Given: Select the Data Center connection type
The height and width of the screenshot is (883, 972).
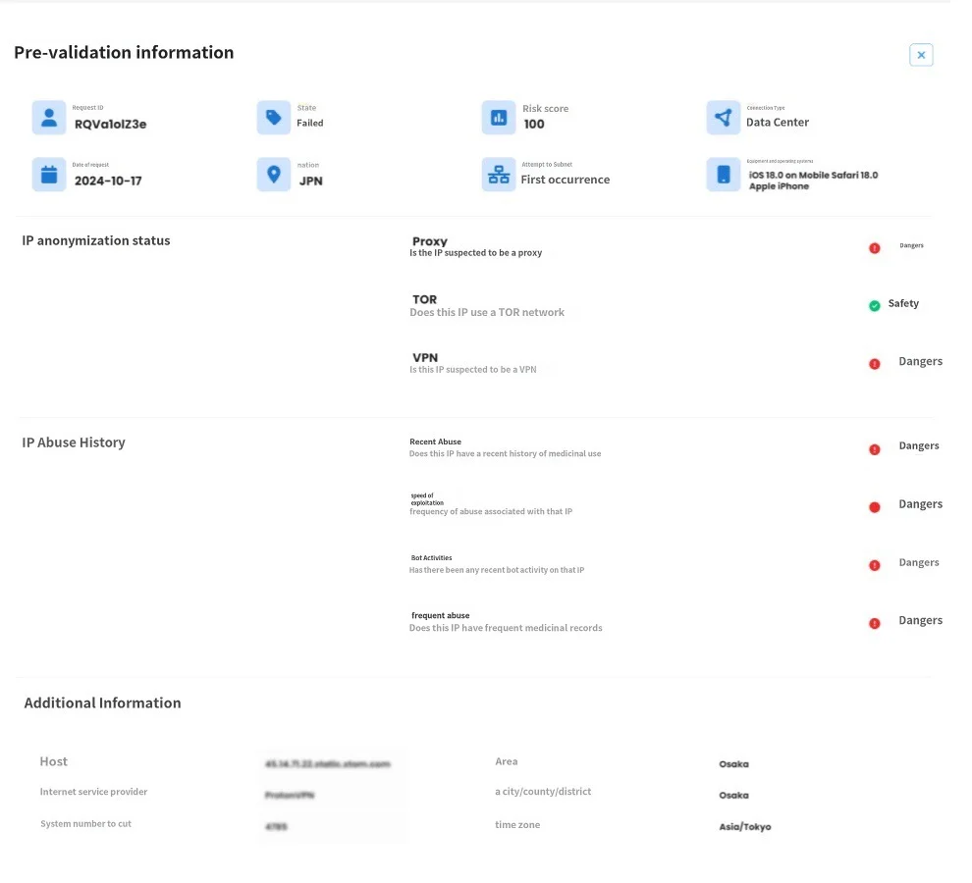Looking at the screenshot, I should (x=778, y=123).
